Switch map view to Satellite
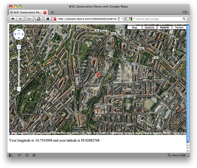This screenshot has height=168, width=197. (x=149, y=27)
